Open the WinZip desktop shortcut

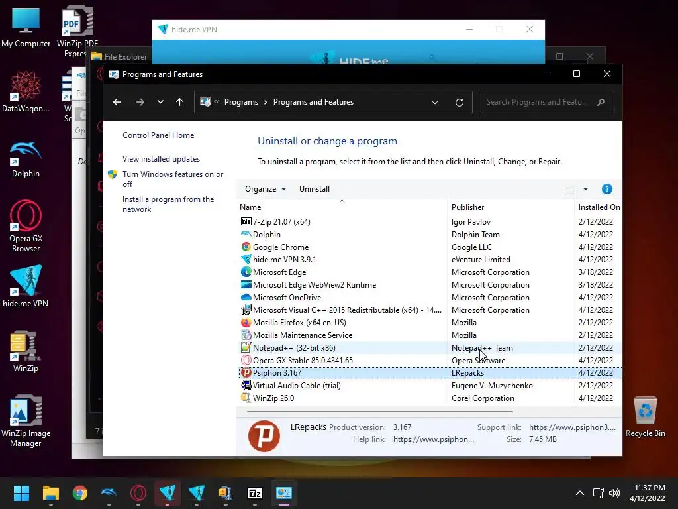coord(26,351)
